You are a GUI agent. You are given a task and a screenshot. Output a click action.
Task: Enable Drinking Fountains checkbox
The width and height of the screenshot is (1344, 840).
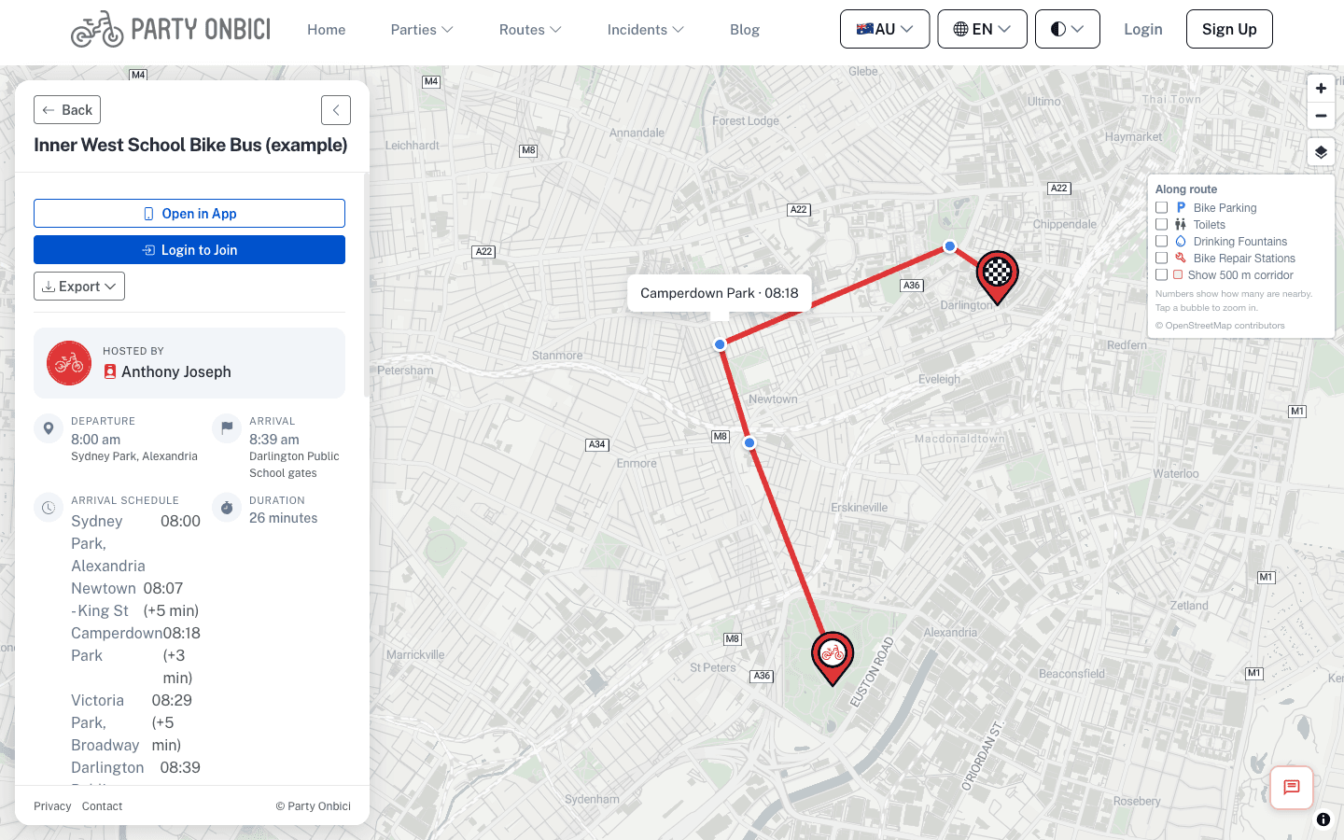coord(1162,241)
